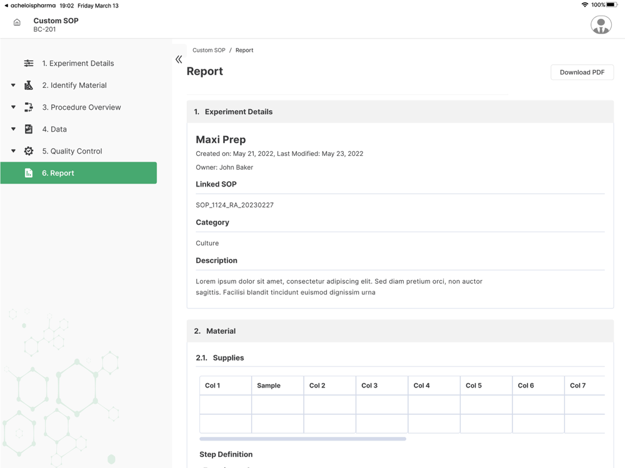Open the user profile avatar
Viewport: 625px width, 468px height.
(x=601, y=25)
